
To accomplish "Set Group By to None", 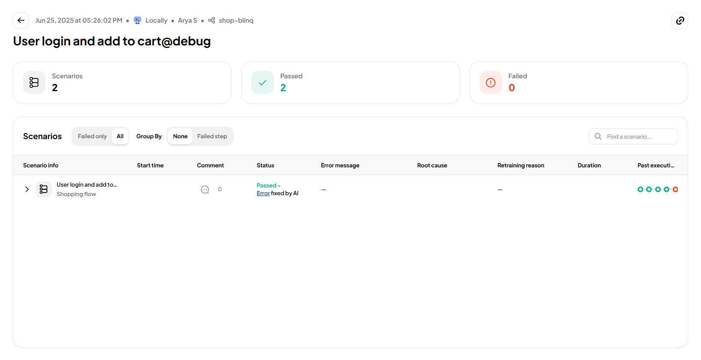I will pos(180,136).
